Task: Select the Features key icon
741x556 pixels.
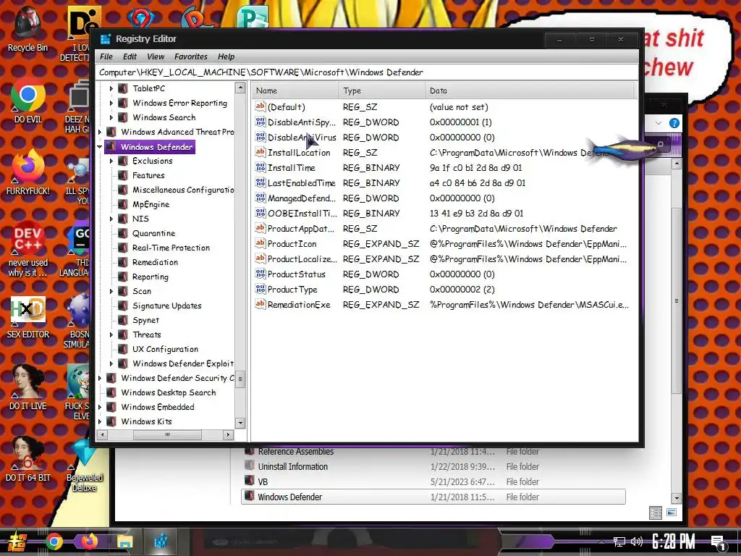Action: [x=123, y=175]
